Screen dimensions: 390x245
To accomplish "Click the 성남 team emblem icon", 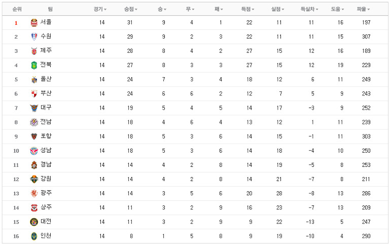I will click(34, 151).
